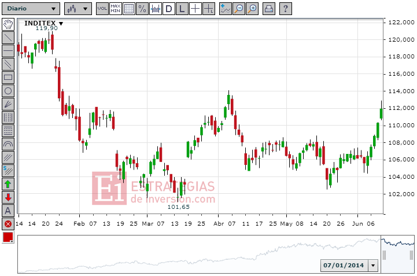The width and height of the screenshot is (417, 276).
Task: Select the rectangle drawing tool
Action: pos(8,78)
